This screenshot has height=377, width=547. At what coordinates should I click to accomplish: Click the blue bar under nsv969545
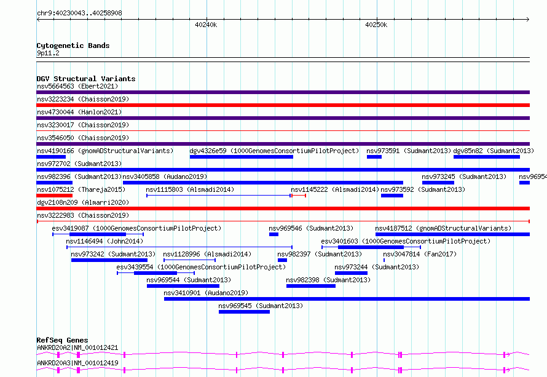(x=244, y=312)
